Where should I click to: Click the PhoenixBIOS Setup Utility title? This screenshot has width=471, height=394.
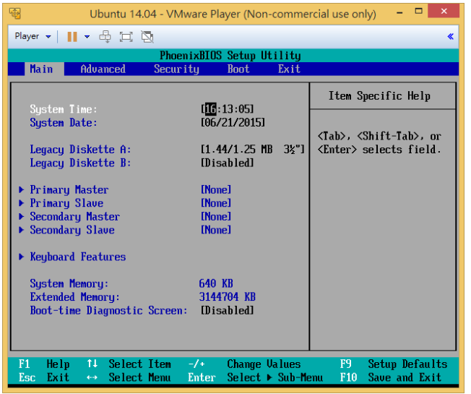point(230,56)
